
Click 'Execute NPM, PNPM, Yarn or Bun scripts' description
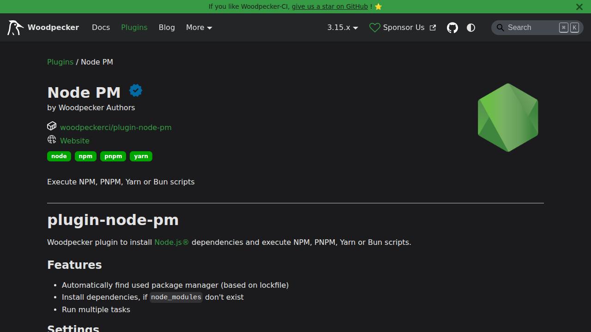[121, 182]
